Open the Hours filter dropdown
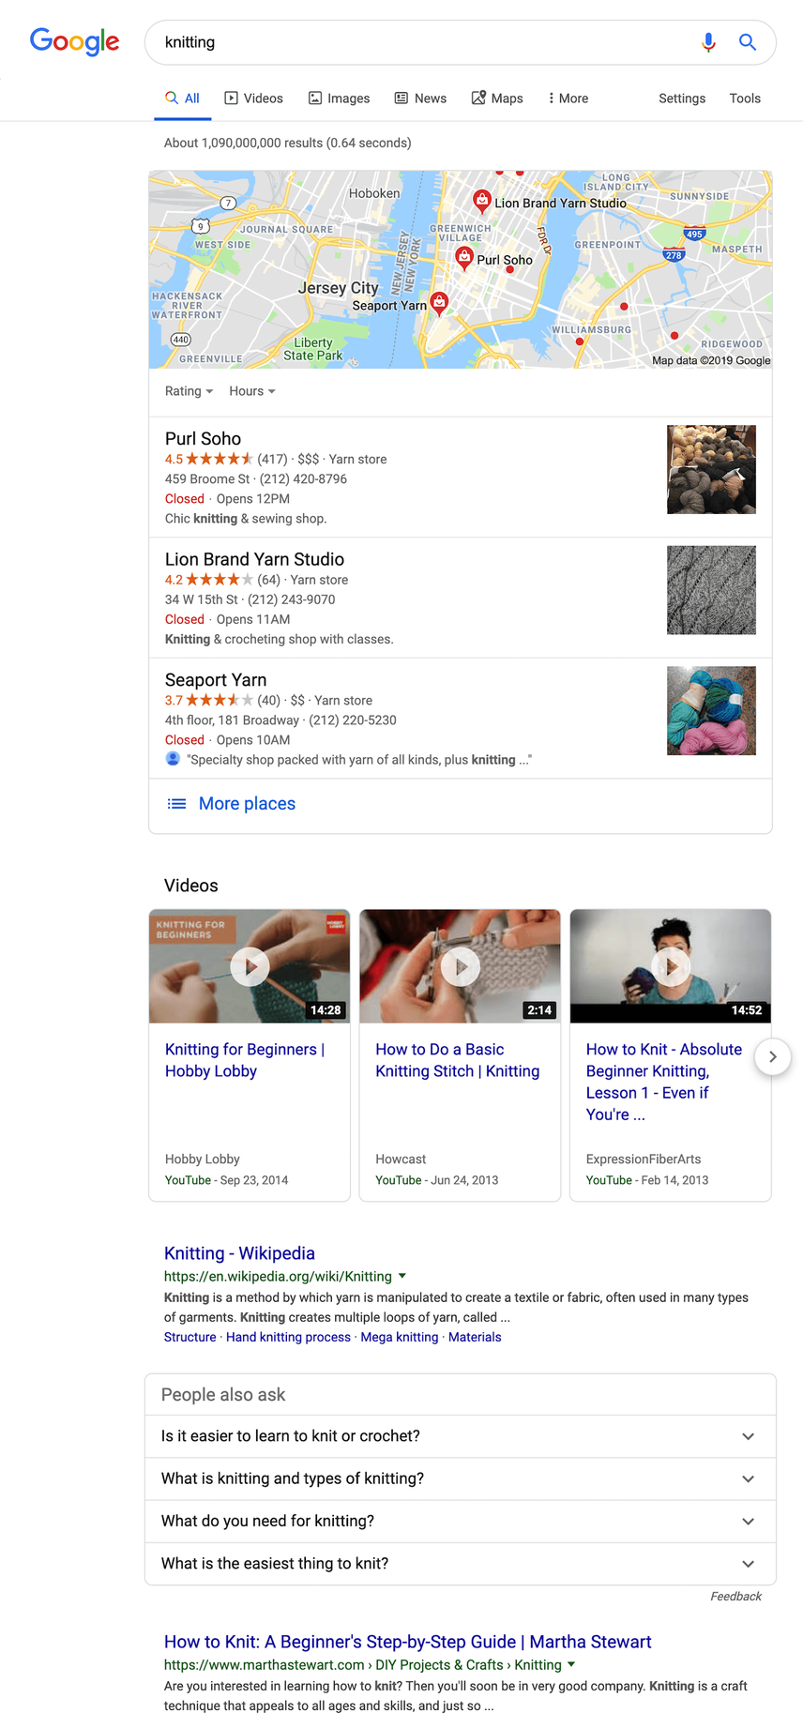 [x=252, y=391]
